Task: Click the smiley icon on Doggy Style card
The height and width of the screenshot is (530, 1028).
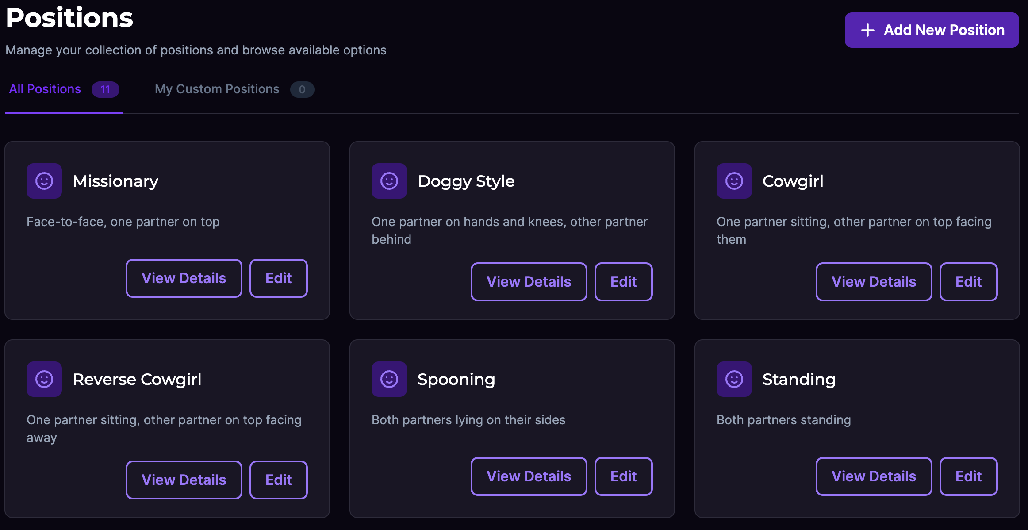Action: [x=389, y=181]
